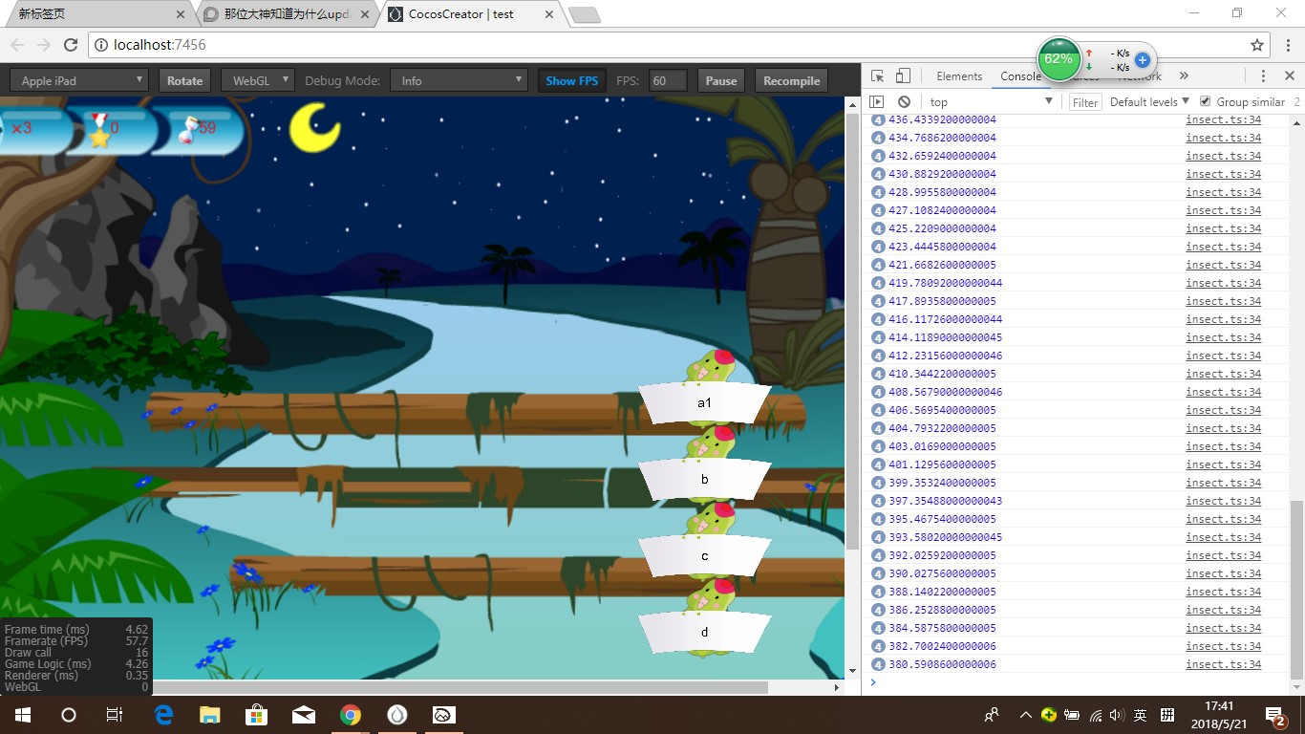The width and height of the screenshot is (1305, 734).
Task: Reload the localhost page
Action: tap(70, 45)
